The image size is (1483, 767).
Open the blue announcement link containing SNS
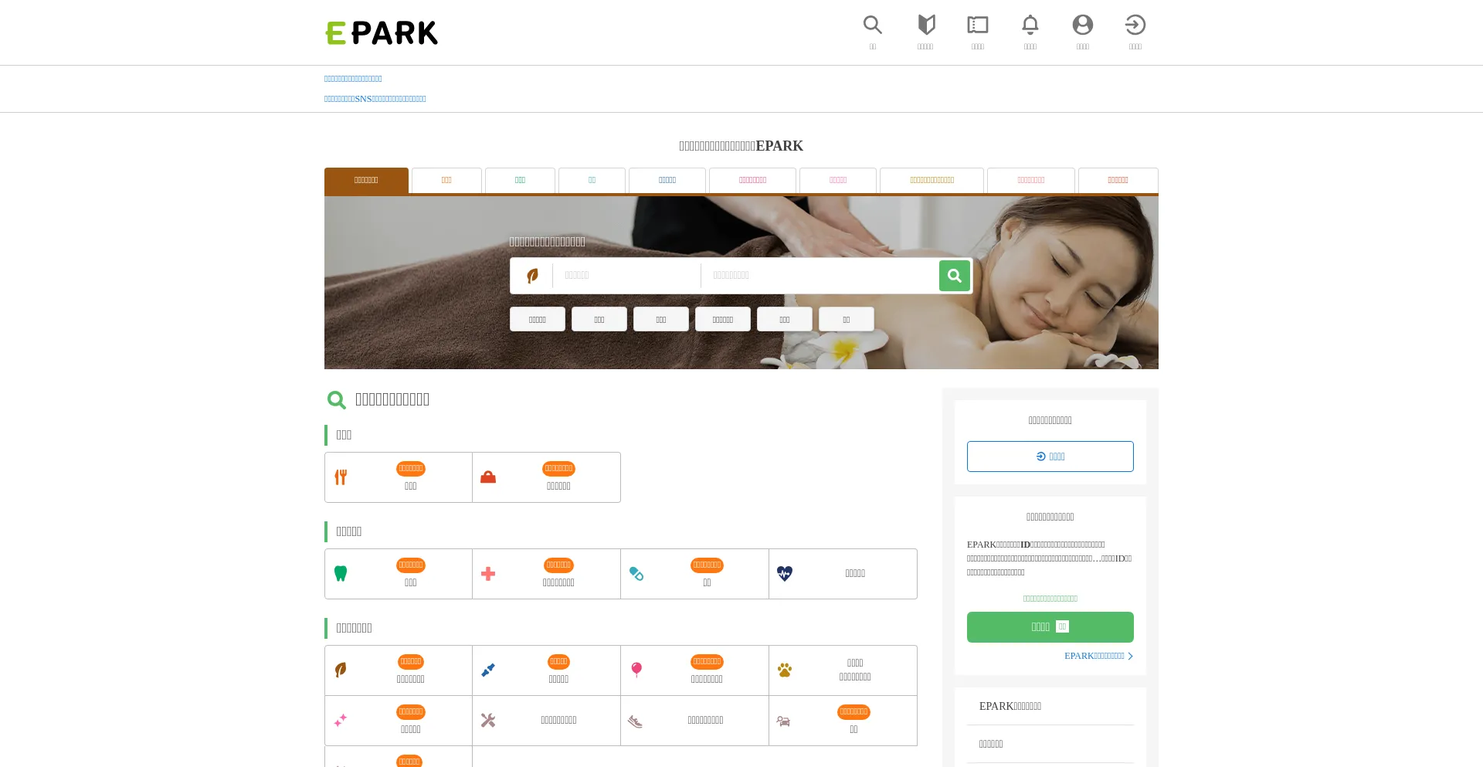click(375, 99)
